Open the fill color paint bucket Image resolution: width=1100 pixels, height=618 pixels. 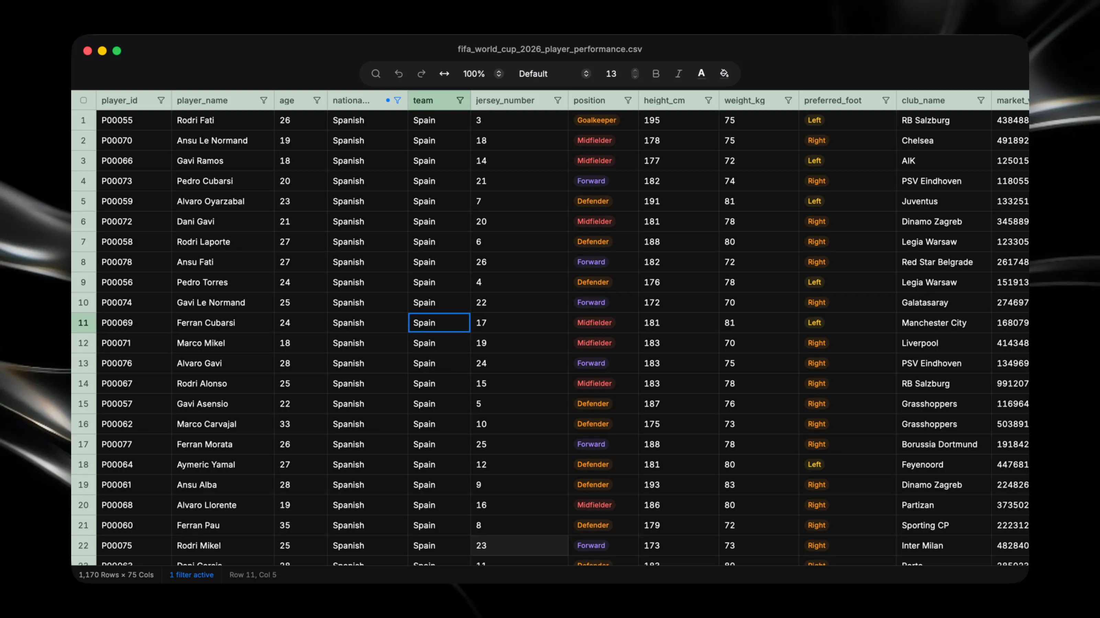(x=724, y=74)
